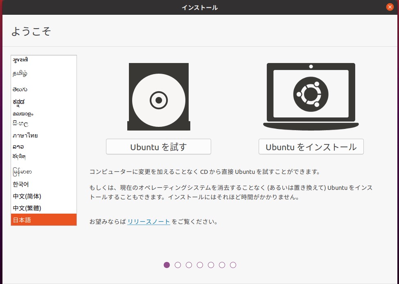This screenshot has height=284, width=399.
Task: Select 中文(简体) language
Action: click(x=44, y=196)
